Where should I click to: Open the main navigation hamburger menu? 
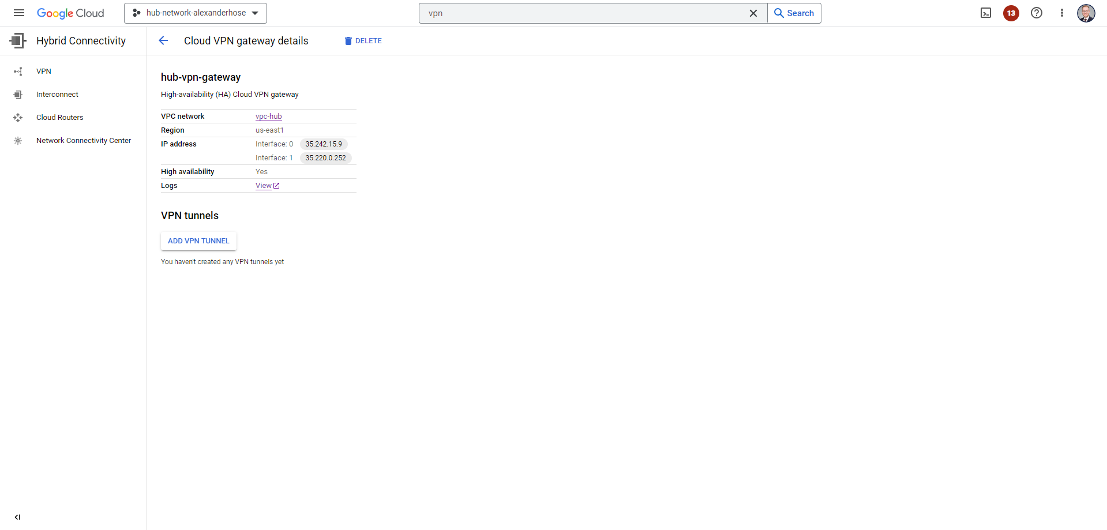click(19, 13)
